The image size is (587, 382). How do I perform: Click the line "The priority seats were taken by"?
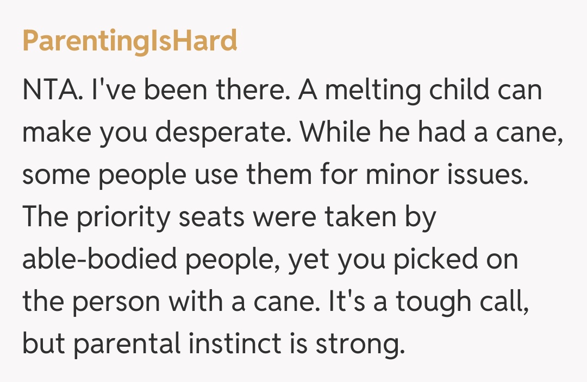(229, 218)
